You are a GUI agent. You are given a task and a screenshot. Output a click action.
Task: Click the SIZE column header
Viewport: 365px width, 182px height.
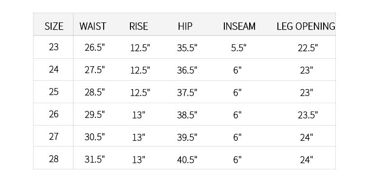pyautogui.click(x=54, y=26)
